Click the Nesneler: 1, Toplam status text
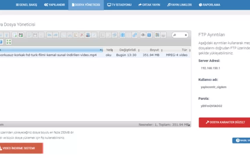The height and width of the screenshot is (158, 250). tap(164, 125)
